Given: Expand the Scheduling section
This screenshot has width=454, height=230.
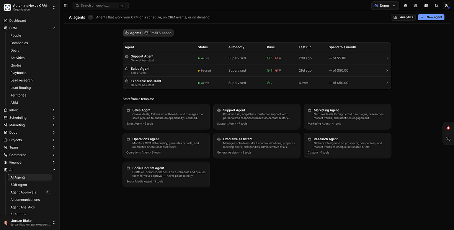Looking at the screenshot, I should (54, 118).
